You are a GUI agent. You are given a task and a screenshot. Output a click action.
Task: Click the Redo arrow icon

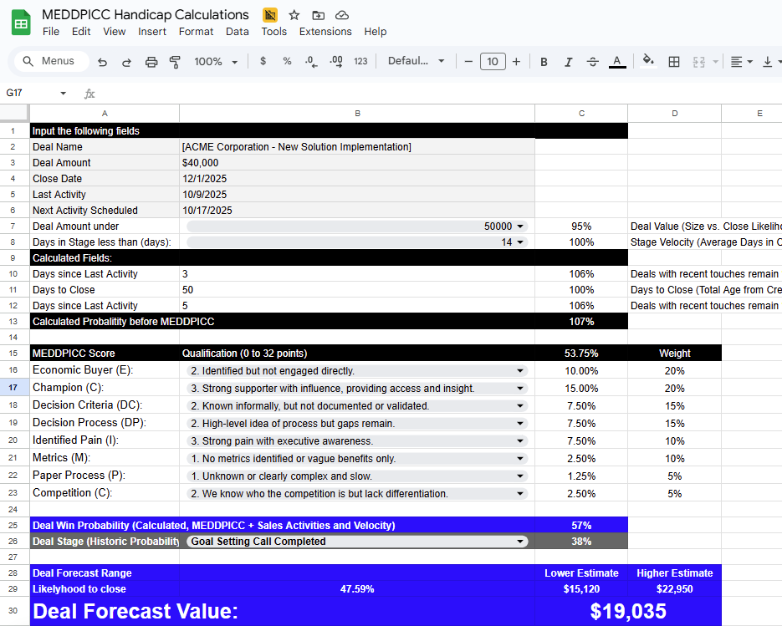coord(126,62)
